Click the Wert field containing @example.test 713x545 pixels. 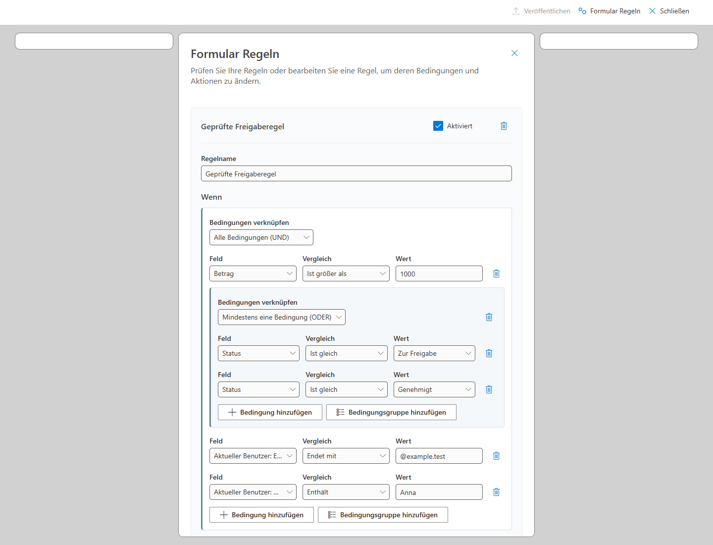[439, 456]
